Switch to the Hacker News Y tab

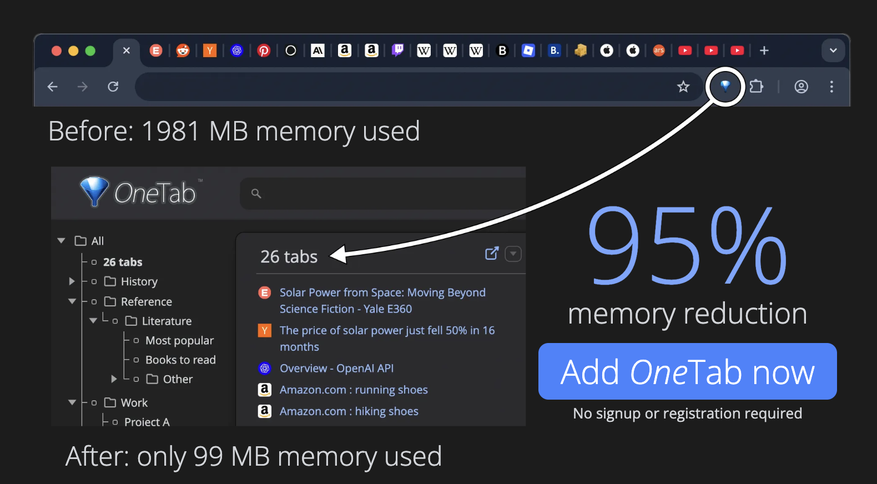click(x=210, y=51)
